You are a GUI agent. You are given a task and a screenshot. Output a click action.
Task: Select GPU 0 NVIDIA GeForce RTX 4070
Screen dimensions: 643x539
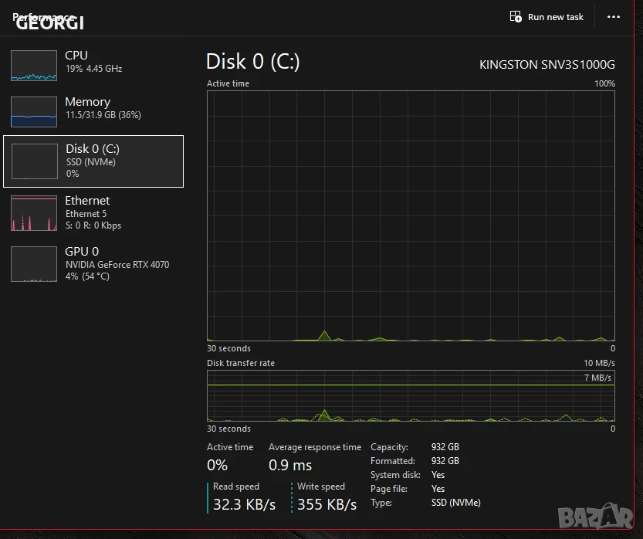93,263
